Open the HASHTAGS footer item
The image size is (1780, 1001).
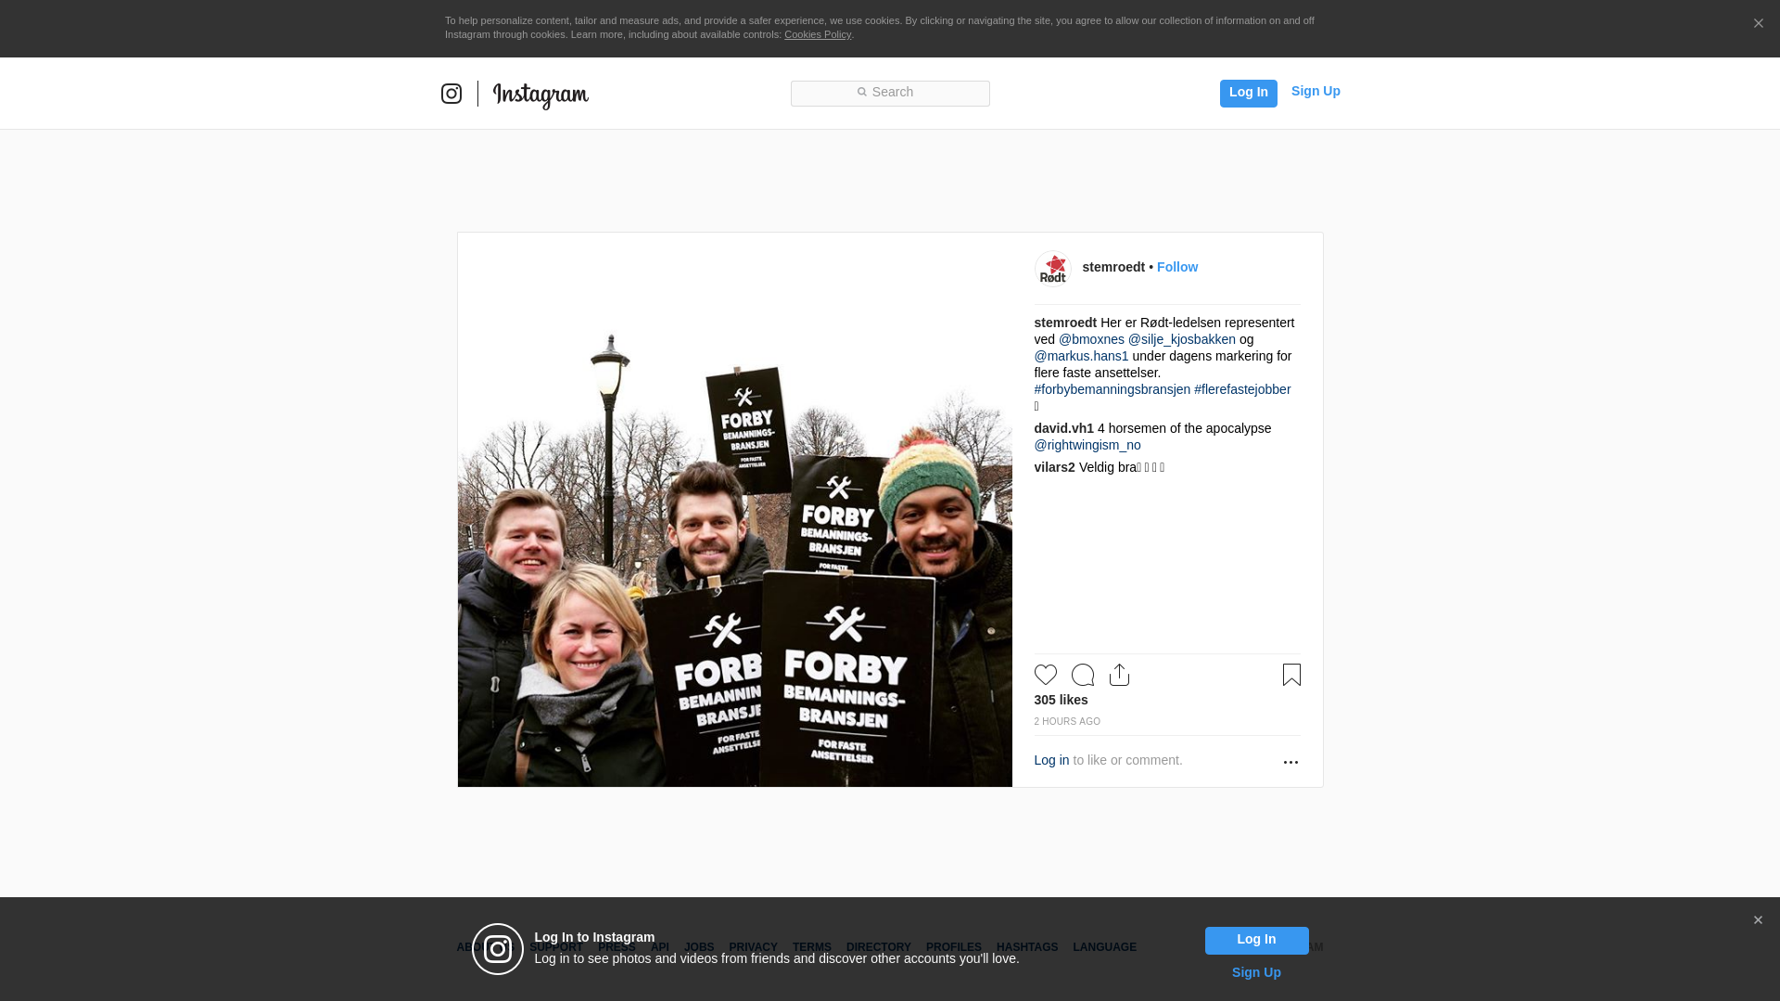pyautogui.click(x=1026, y=947)
